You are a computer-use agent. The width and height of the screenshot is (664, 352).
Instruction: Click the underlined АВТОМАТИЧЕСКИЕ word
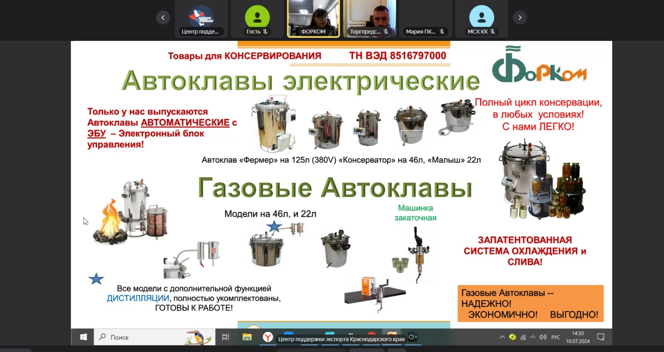186,122
